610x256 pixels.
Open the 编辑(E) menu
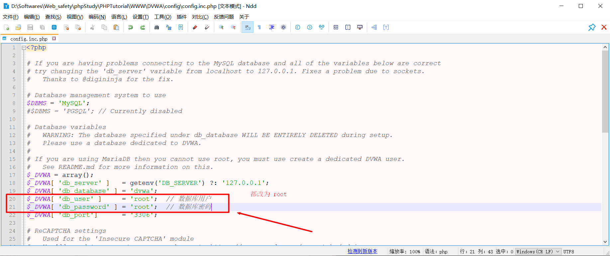(x=32, y=17)
